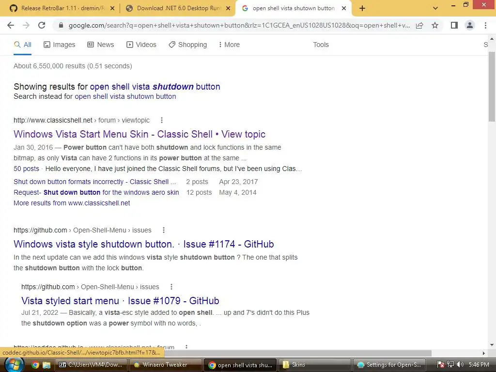
Task: Open Windows Vista Start Menu Skin result
Action: pos(139,134)
